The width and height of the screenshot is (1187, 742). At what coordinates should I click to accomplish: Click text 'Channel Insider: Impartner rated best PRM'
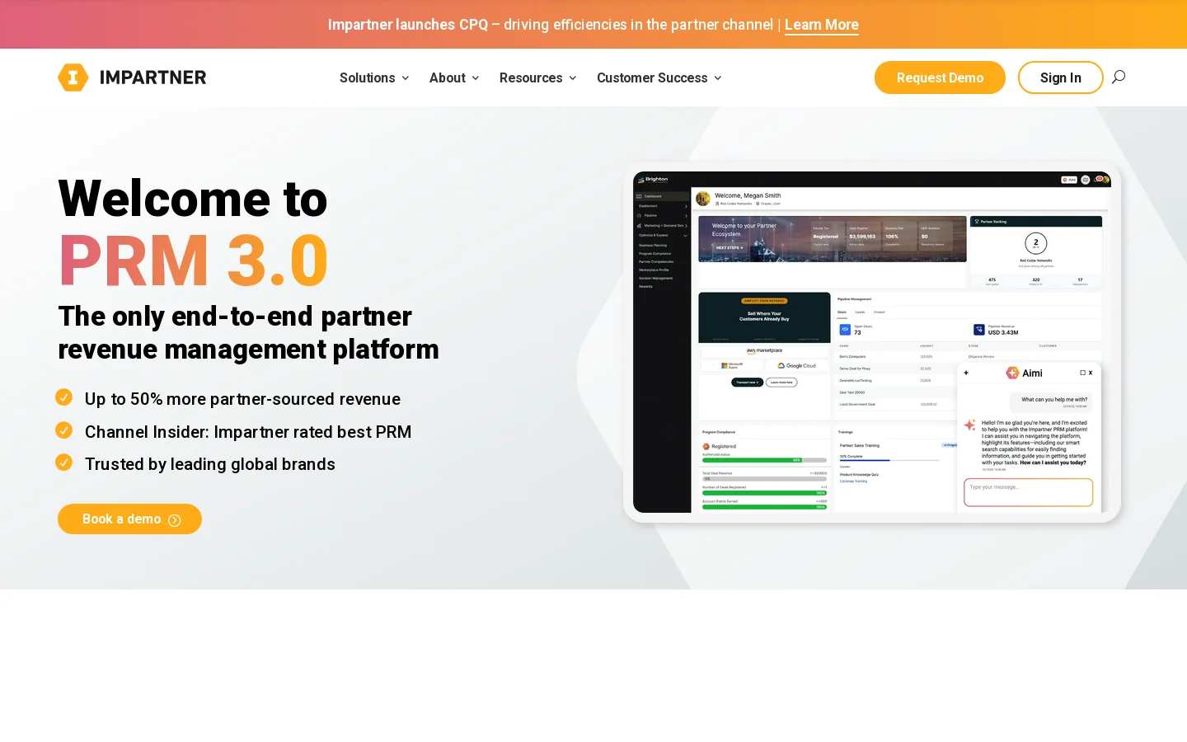(248, 432)
